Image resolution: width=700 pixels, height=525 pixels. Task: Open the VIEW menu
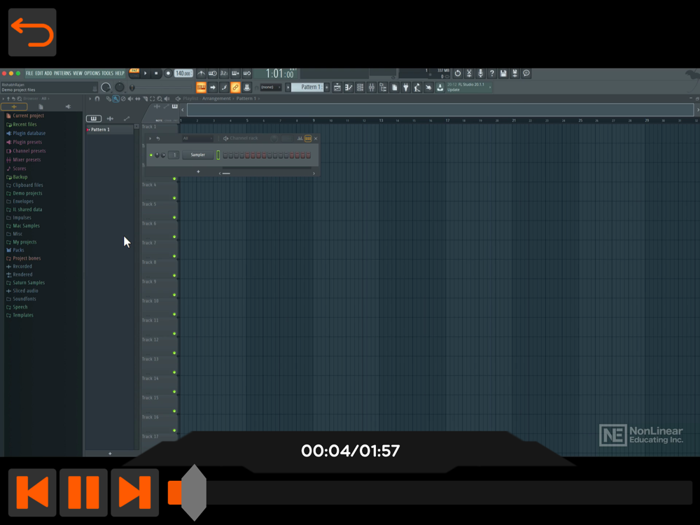click(78, 73)
